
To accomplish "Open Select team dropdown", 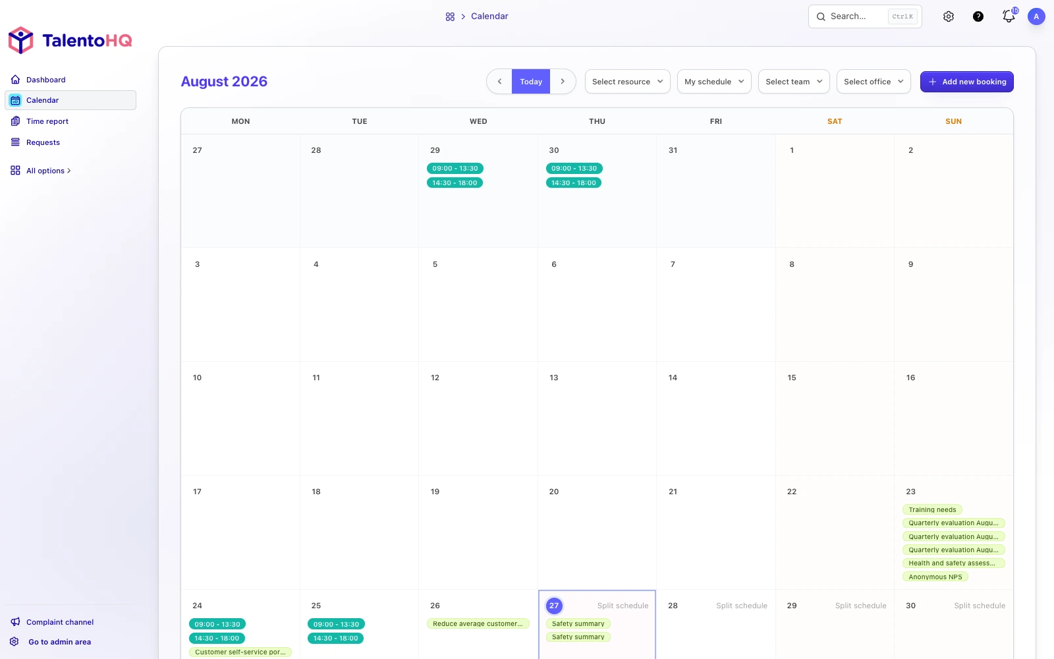I will 794,82.
